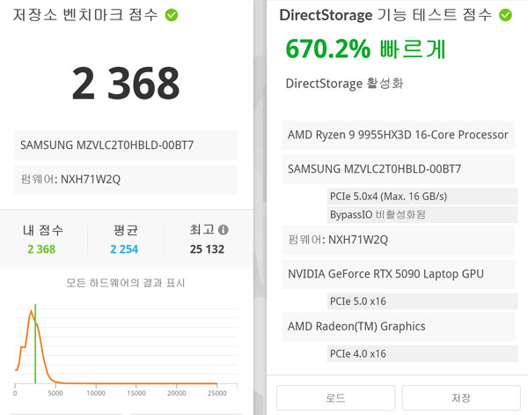528x415 pixels.
Task: Select the 670.2% 빠르게 result text
Action: [x=366, y=49]
